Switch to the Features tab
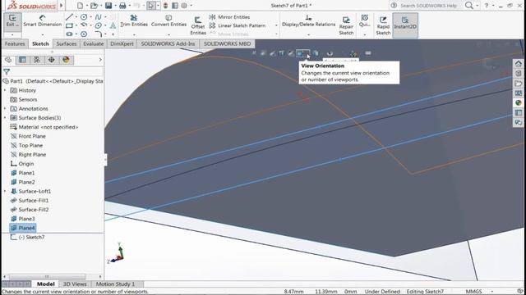Viewport: 526px width, 295px height. click(x=15, y=43)
